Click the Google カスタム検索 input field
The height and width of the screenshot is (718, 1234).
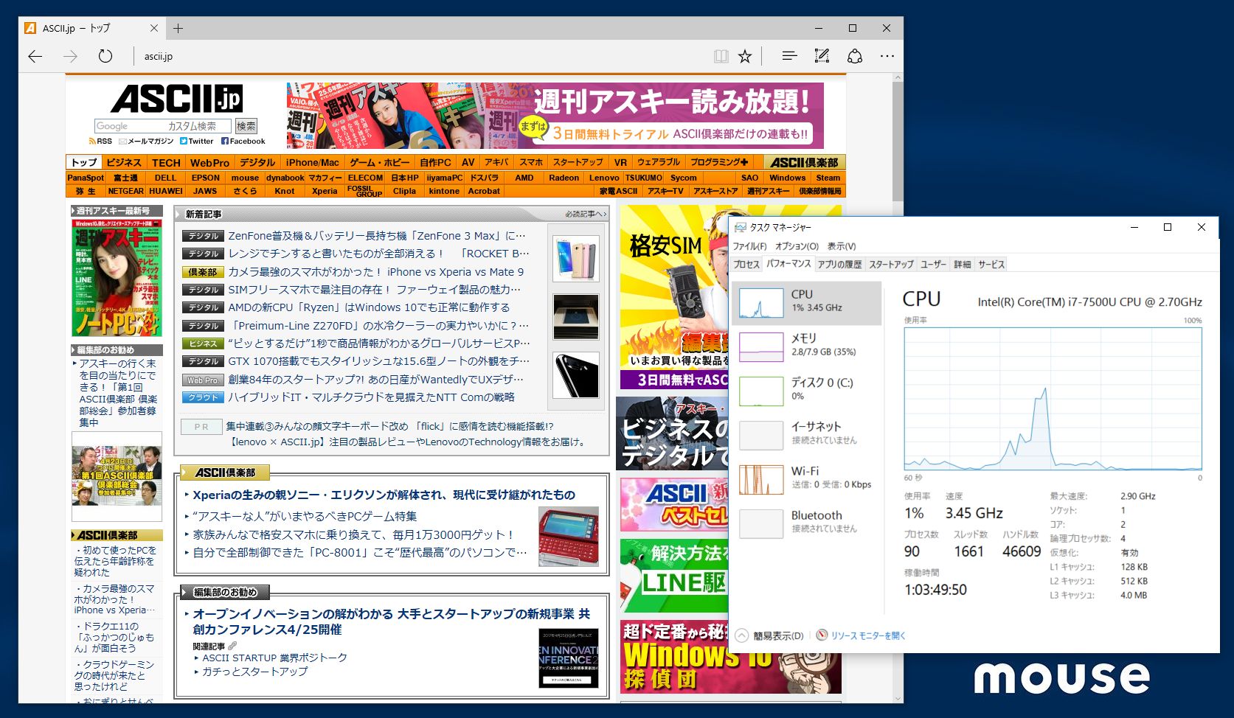(x=163, y=126)
